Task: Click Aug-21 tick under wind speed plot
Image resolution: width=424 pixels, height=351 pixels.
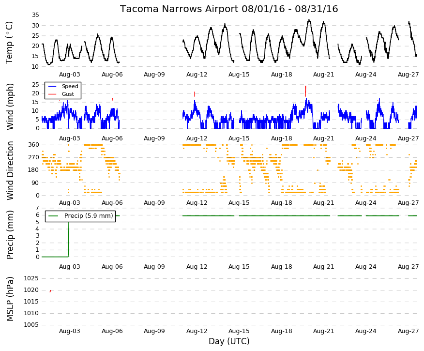Action: pos(323,138)
